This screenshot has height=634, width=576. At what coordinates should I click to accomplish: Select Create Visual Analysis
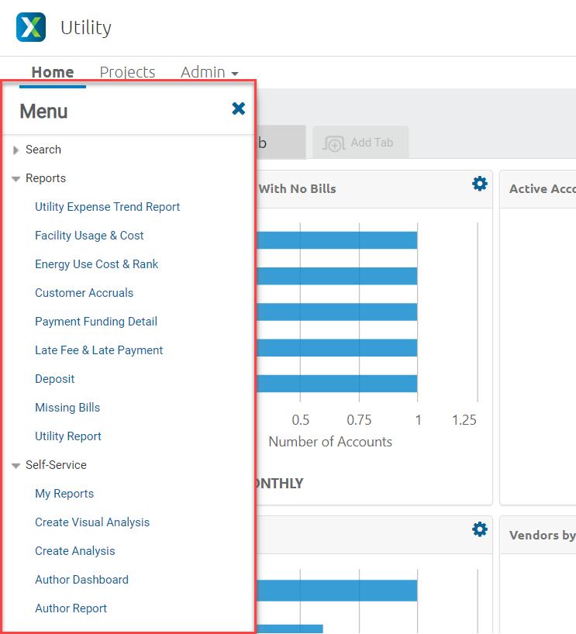coord(92,522)
